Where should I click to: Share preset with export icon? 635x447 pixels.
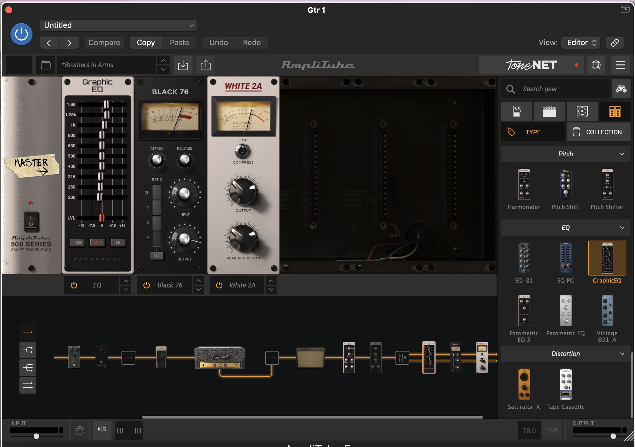[206, 65]
